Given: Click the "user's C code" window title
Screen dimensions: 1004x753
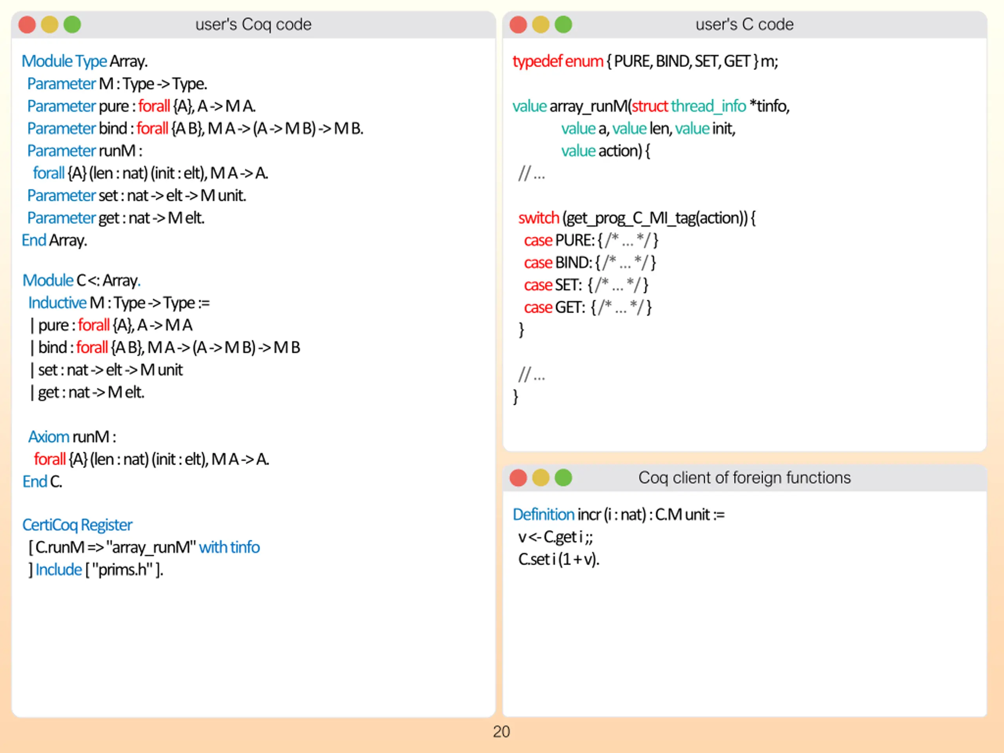Looking at the screenshot, I should [744, 24].
